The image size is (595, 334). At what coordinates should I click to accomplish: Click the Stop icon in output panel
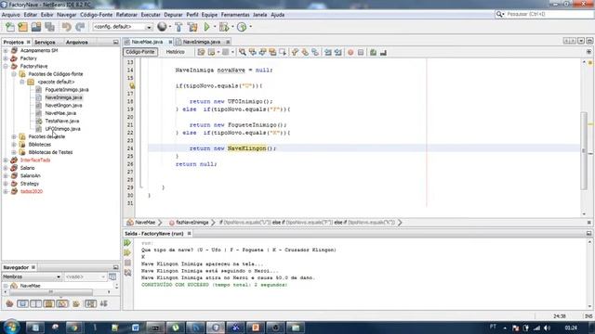pyautogui.click(x=127, y=263)
